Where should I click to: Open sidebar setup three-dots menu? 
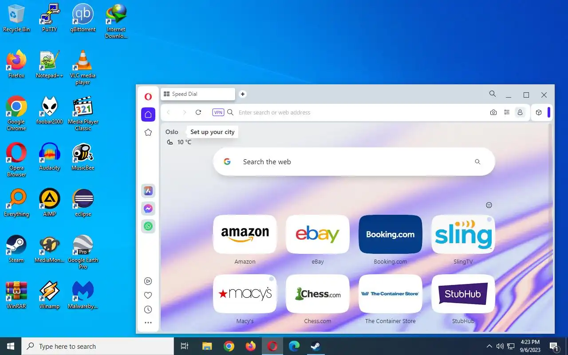click(x=148, y=323)
